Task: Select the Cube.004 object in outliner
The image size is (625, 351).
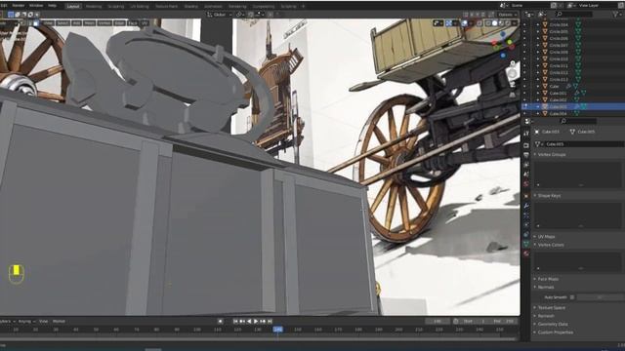Action: (558, 113)
